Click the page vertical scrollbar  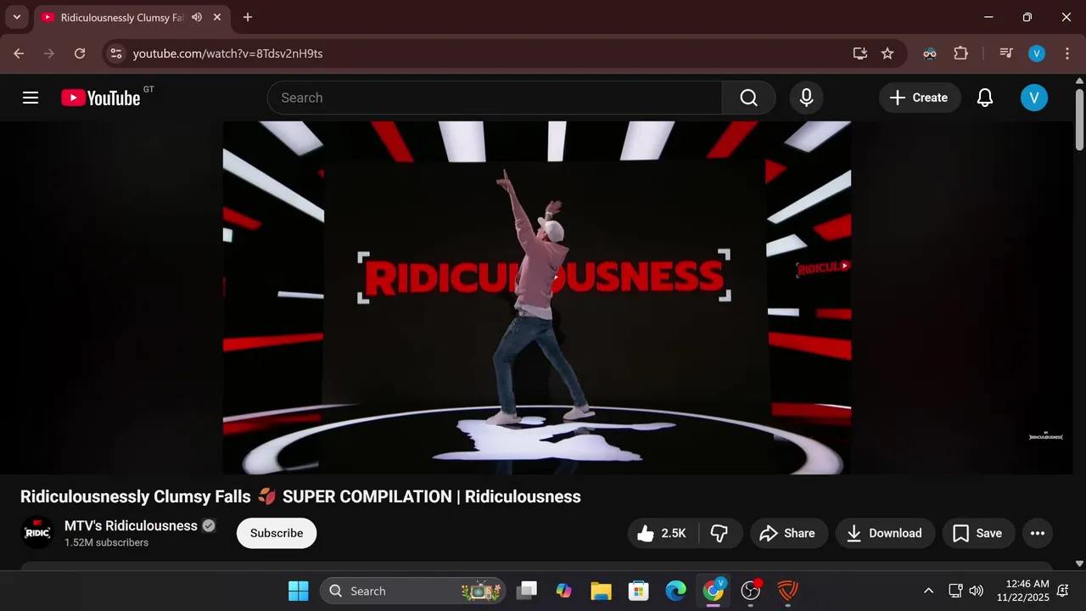pos(1079,119)
